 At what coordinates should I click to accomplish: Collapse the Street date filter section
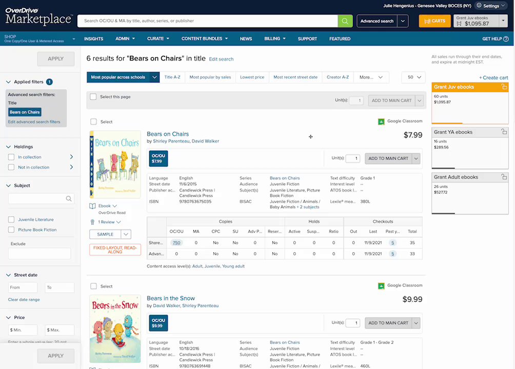pyautogui.click(x=9, y=275)
